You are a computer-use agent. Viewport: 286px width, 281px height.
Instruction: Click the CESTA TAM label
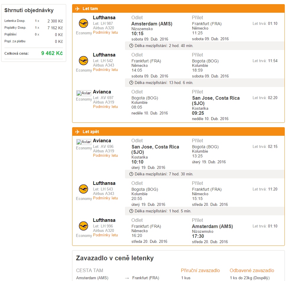click(90, 270)
